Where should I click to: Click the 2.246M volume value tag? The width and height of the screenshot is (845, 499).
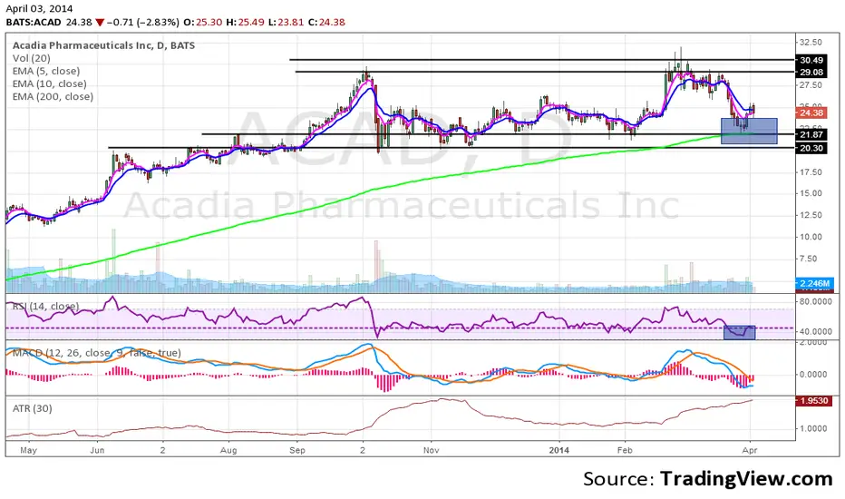click(814, 283)
